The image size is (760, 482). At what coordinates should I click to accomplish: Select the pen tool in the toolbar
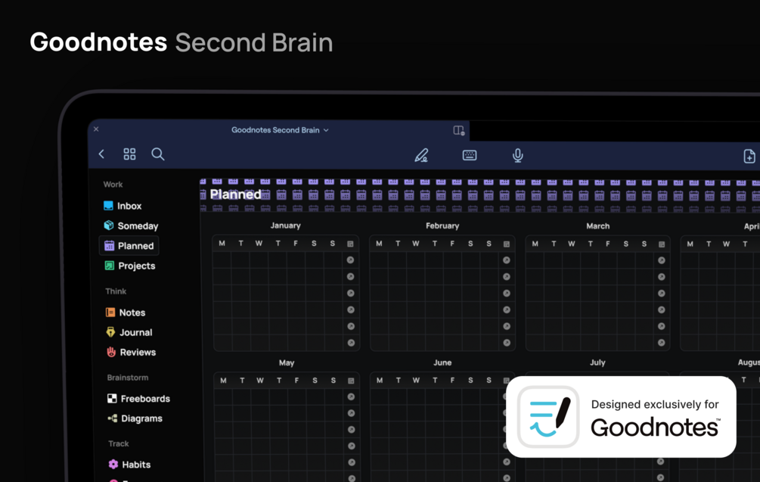click(421, 155)
